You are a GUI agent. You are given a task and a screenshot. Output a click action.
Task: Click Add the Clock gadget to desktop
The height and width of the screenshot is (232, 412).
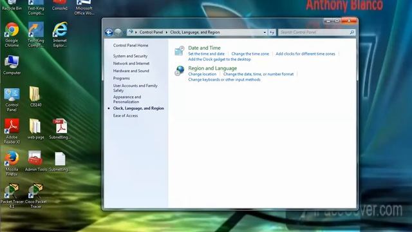[x=220, y=59]
